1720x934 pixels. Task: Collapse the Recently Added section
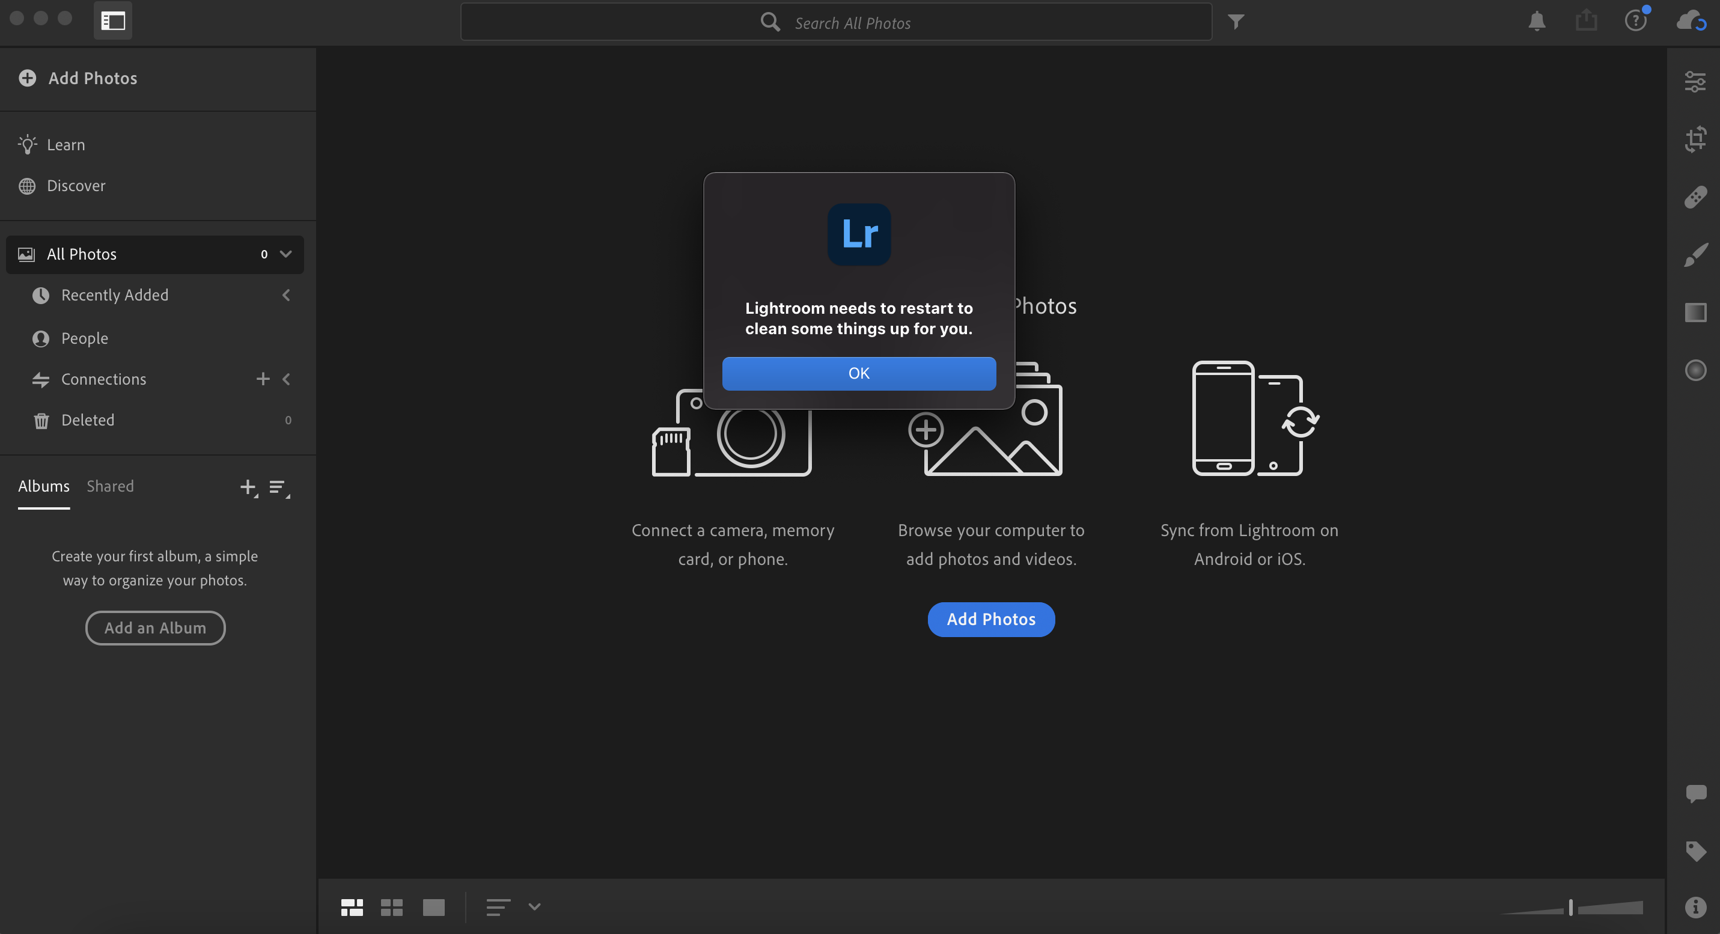point(285,295)
